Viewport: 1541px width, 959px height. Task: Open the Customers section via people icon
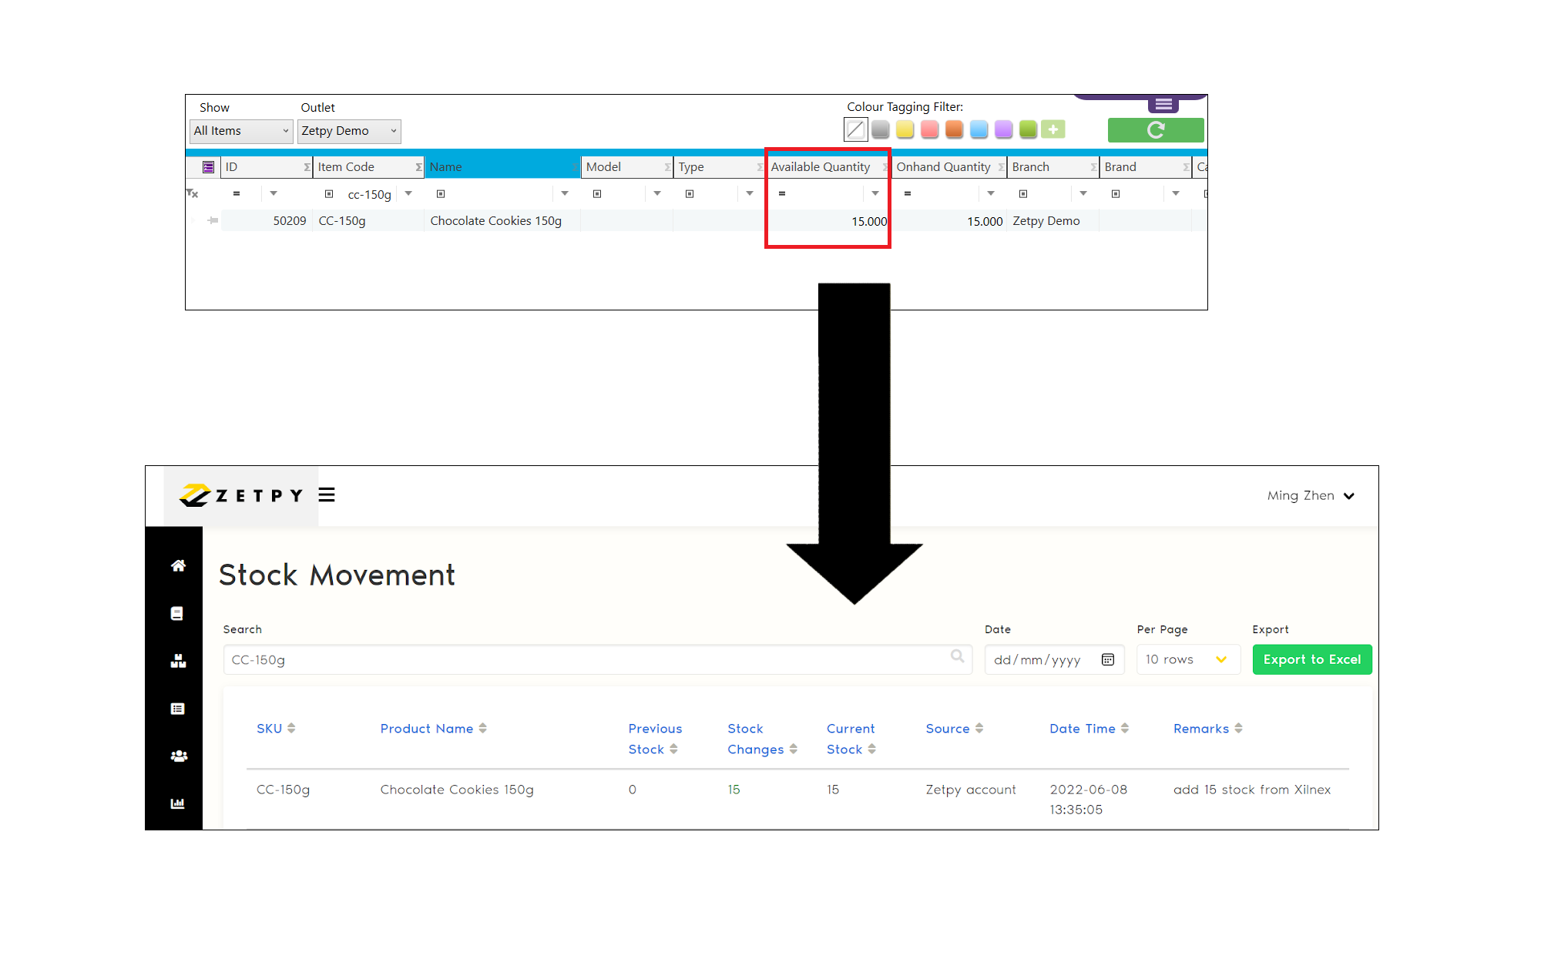(177, 756)
